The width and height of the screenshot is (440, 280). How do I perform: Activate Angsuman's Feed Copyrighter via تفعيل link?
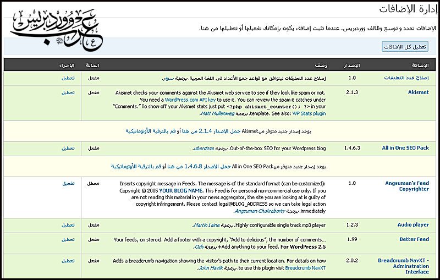(68, 184)
